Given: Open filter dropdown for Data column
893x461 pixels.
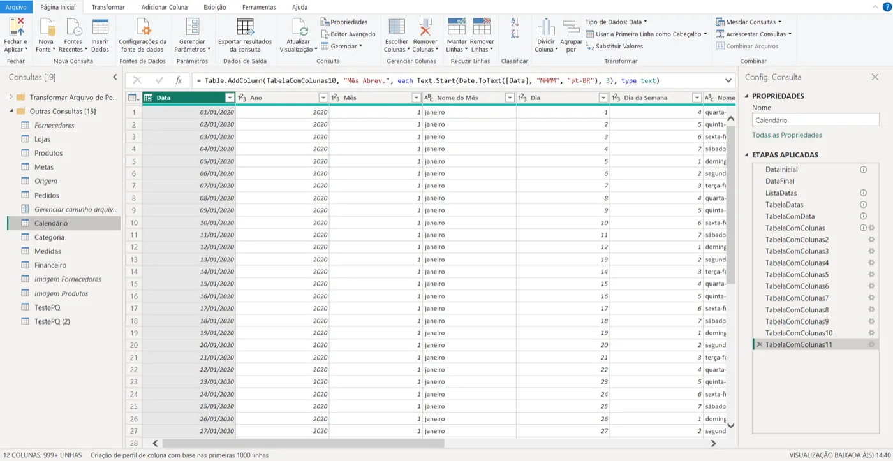Looking at the screenshot, I should (230, 98).
